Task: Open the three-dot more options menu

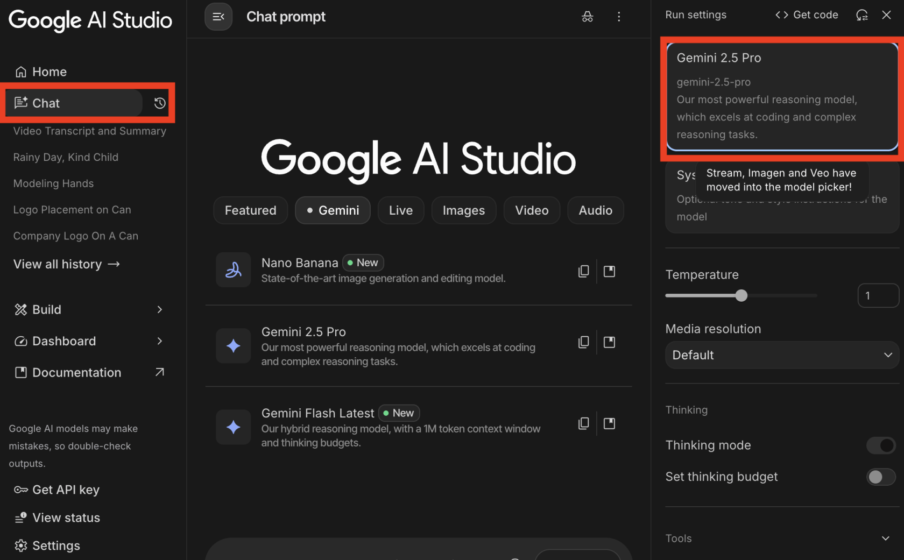Action: pos(619,17)
